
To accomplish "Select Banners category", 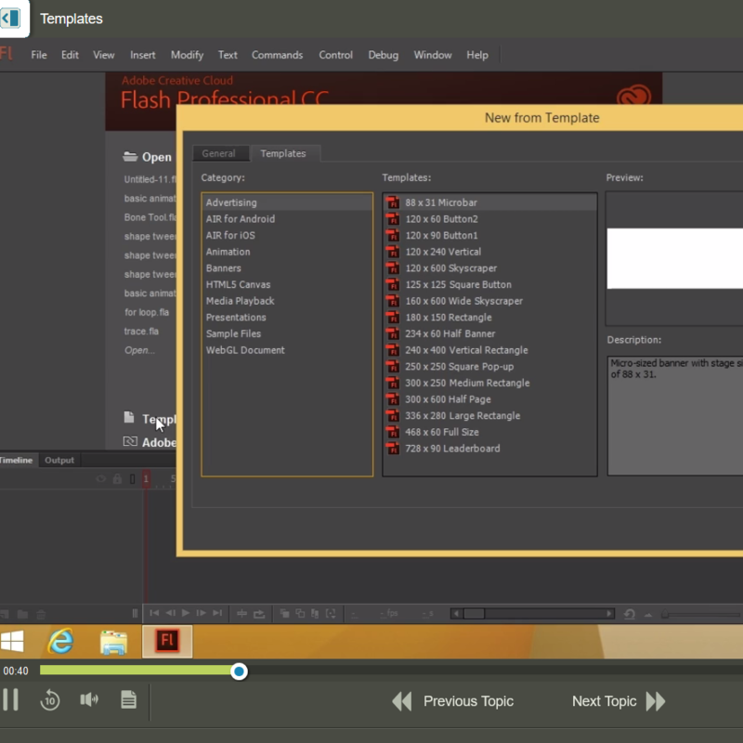I will [x=287, y=268].
